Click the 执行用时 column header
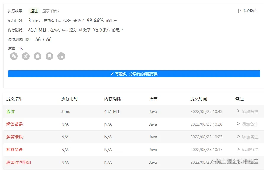This screenshot has height=170, width=264. pos(69,99)
